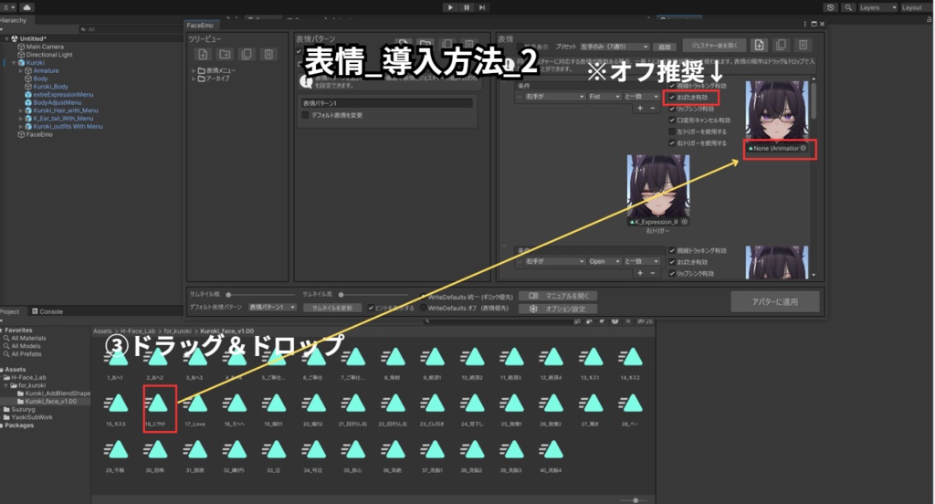The width and height of the screenshot is (935, 504).
Task: Delete the selected tree view item
Action: pyautogui.click(x=268, y=54)
